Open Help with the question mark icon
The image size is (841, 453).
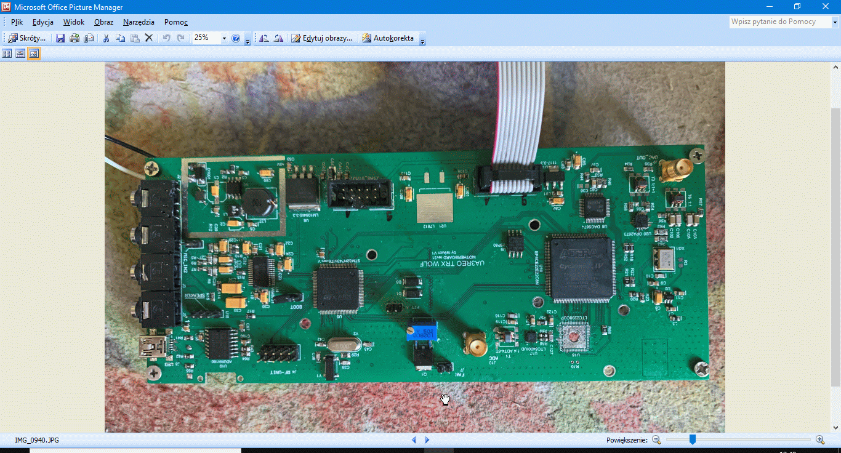pyautogui.click(x=236, y=38)
